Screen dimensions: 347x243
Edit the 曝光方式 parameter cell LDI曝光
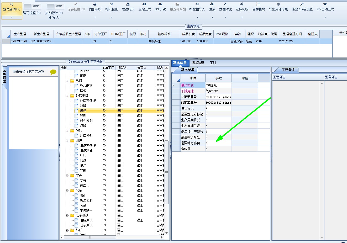click(x=219, y=85)
